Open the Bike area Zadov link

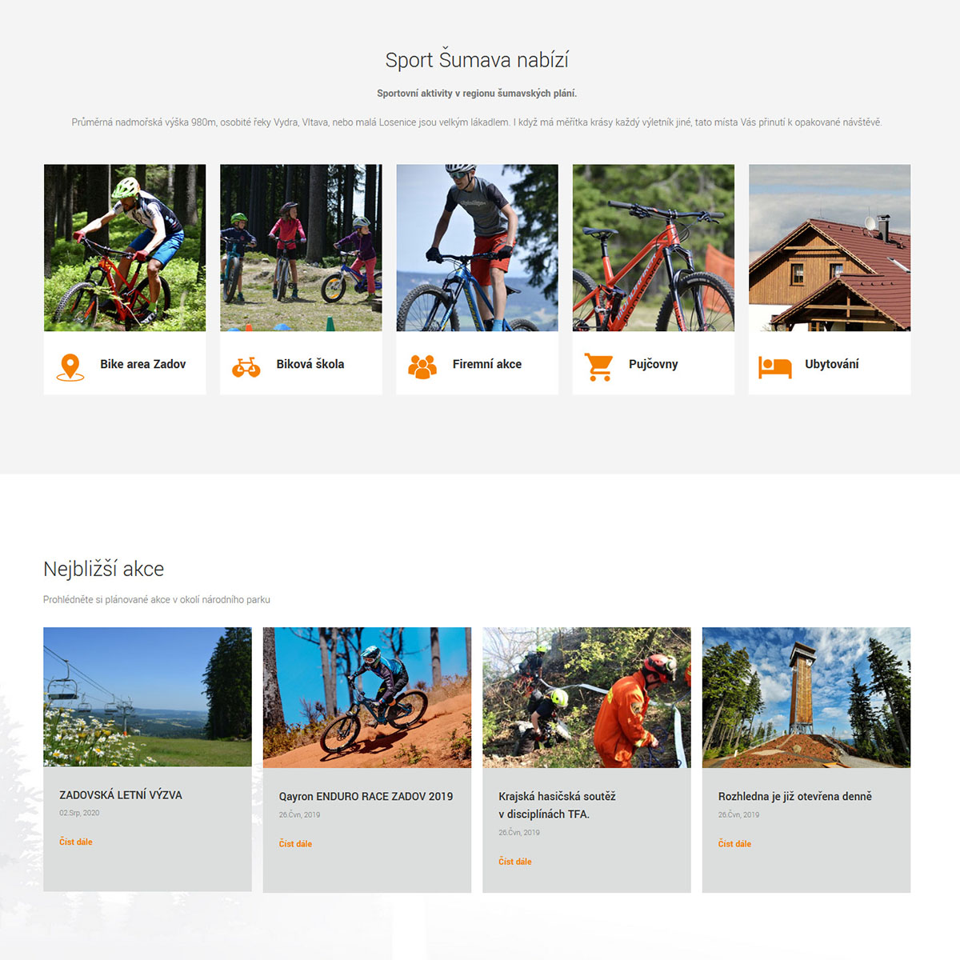(143, 364)
